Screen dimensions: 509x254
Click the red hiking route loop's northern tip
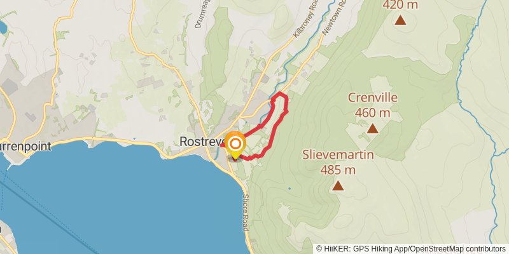[x=280, y=93]
